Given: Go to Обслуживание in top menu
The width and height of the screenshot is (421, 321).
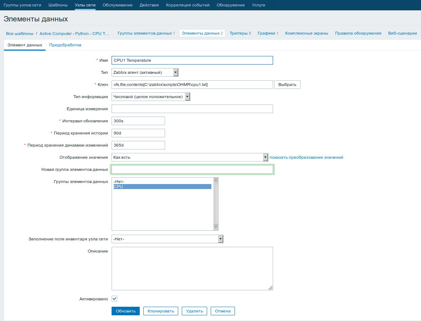Looking at the screenshot, I should point(118,5).
